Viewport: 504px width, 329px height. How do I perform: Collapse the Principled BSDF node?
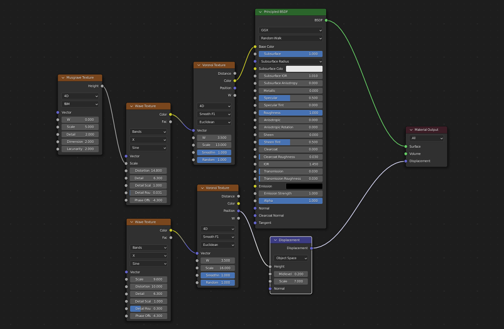(260, 12)
